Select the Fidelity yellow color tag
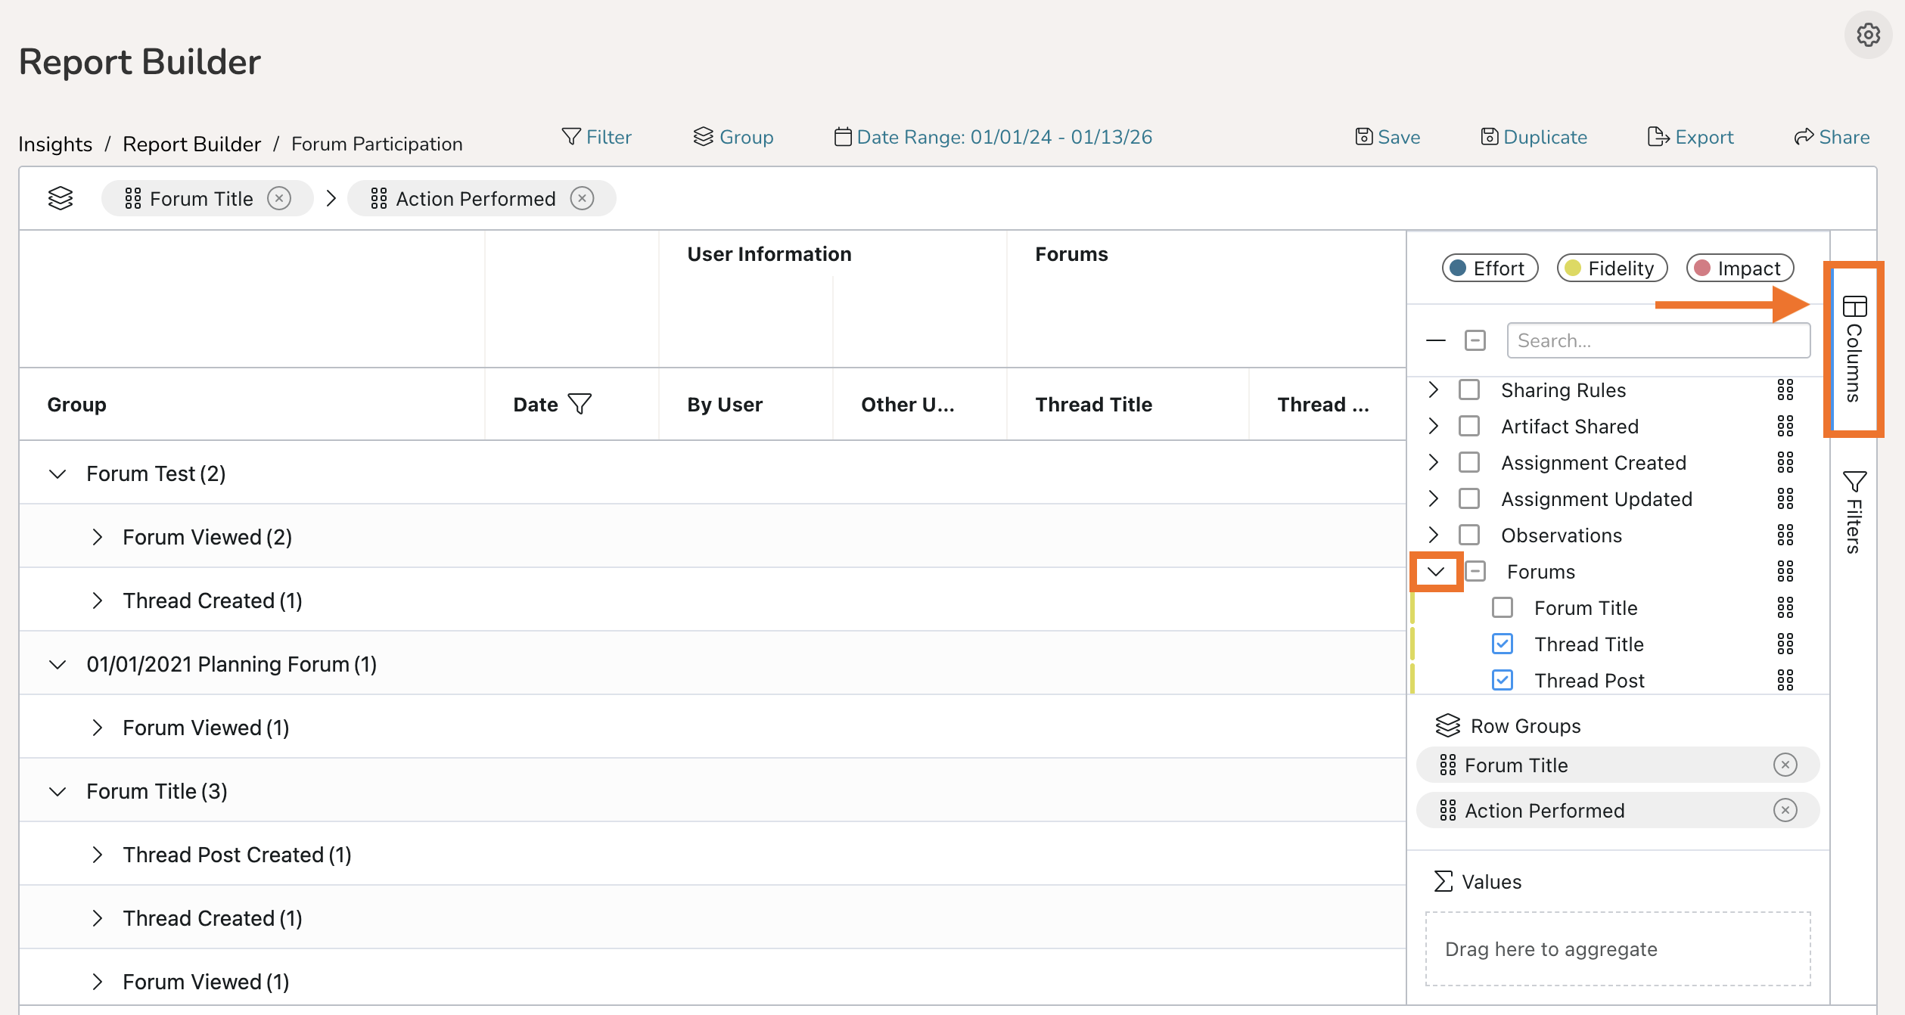Viewport: 1905px width, 1015px height. tap(1611, 268)
